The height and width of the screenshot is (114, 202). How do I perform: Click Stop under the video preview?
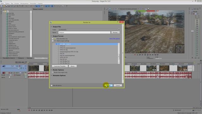pos(148,55)
